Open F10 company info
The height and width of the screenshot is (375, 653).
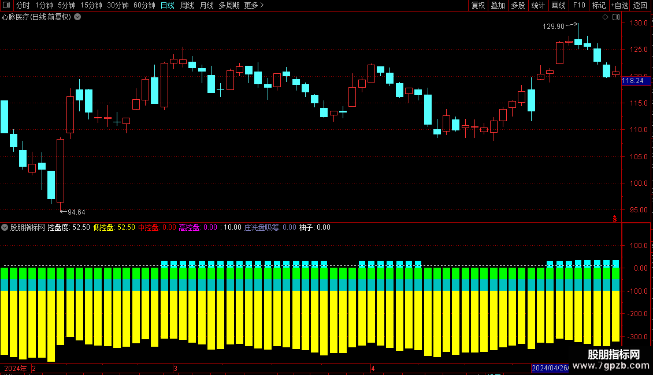coord(579,5)
